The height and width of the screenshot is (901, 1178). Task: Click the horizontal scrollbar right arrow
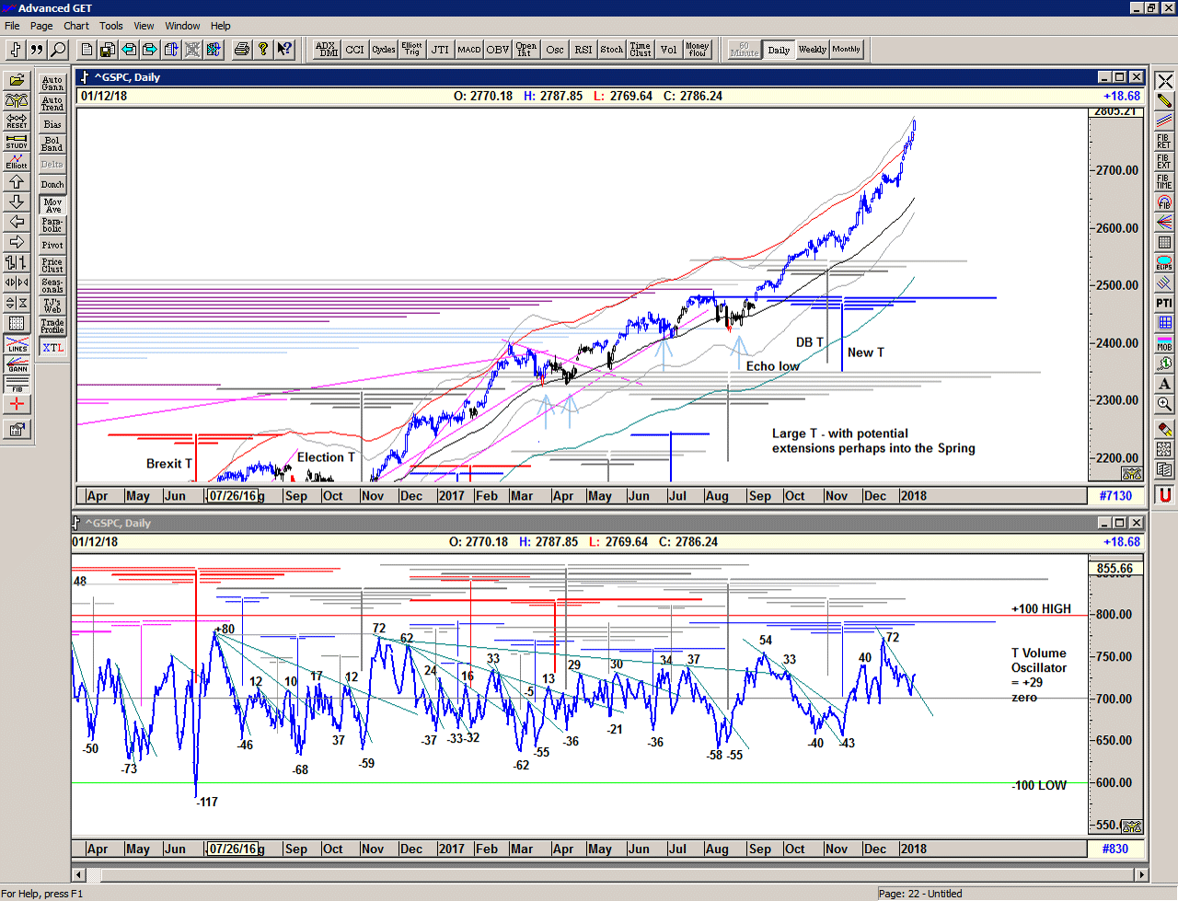tap(1141, 874)
